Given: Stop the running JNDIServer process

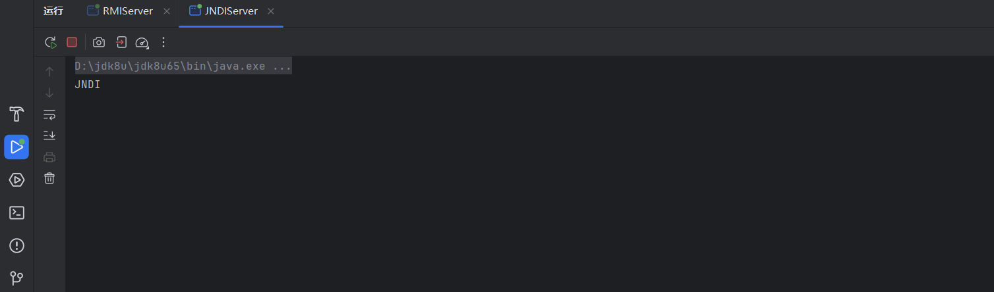Looking at the screenshot, I should (x=72, y=42).
